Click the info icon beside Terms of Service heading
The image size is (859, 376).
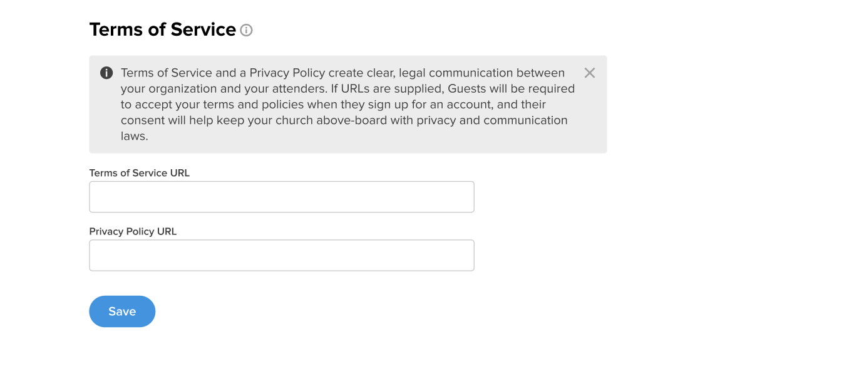tap(247, 30)
